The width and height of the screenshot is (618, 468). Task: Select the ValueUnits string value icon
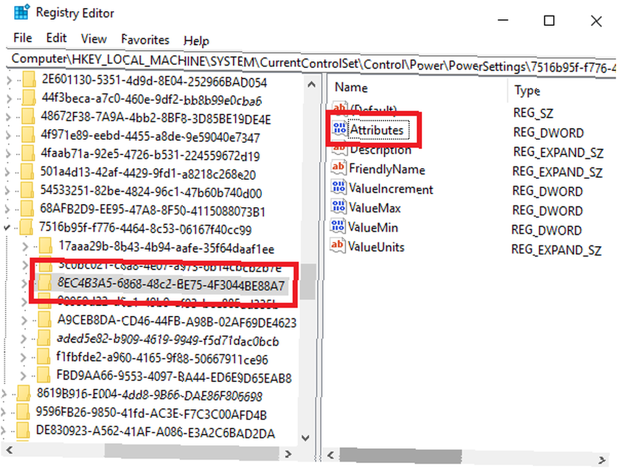pyautogui.click(x=337, y=245)
